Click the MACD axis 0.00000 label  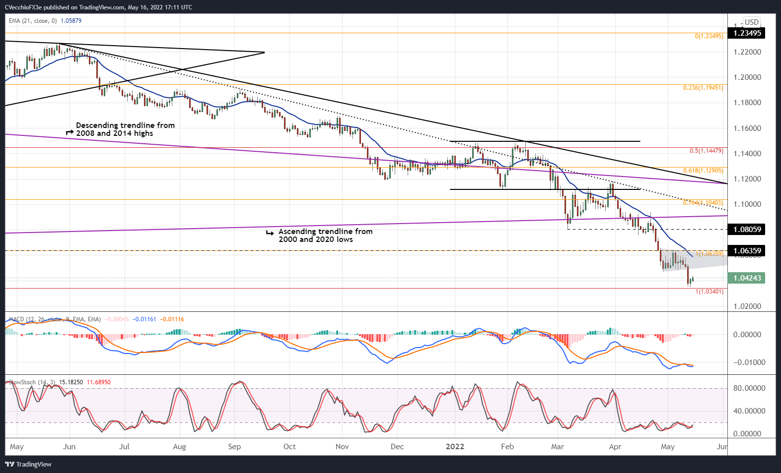pos(747,335)
